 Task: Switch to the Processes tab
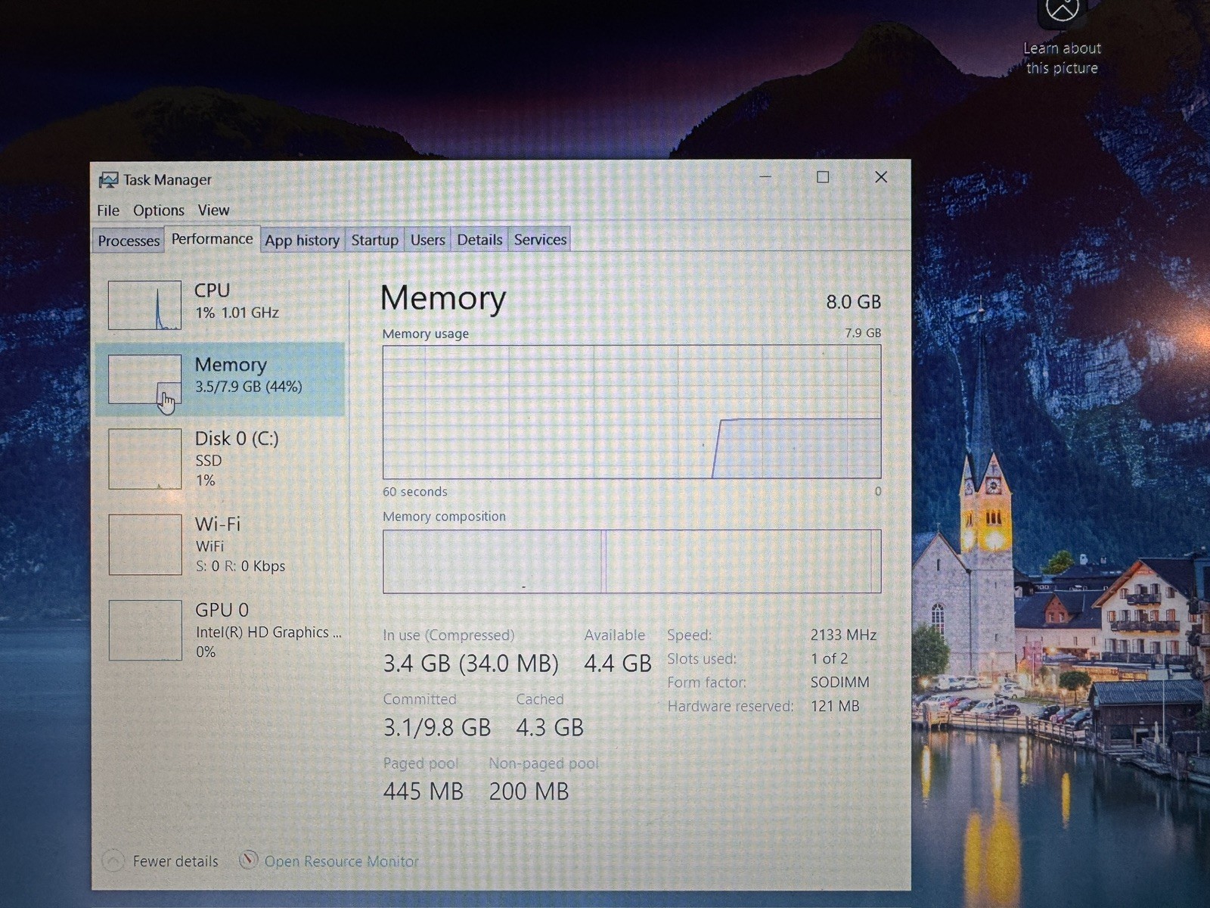[x=129, y=241]
